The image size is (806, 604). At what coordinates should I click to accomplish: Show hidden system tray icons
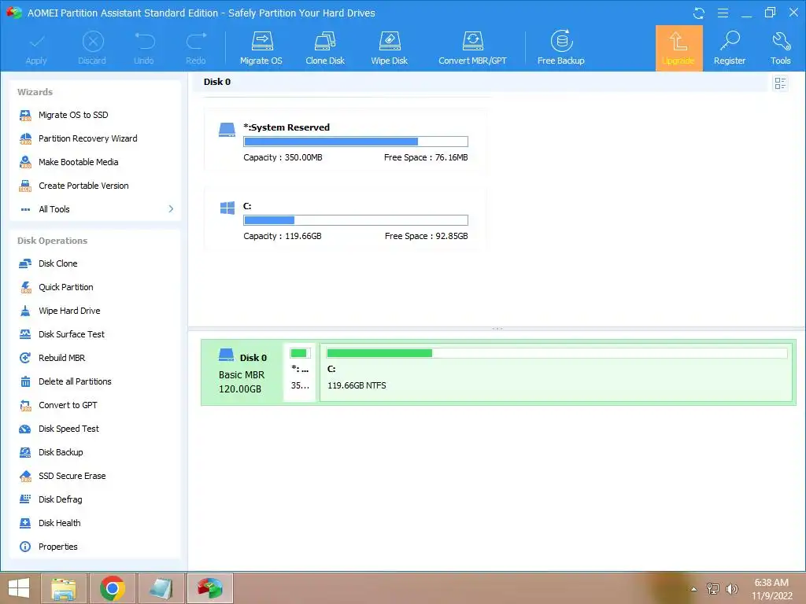point(694,589)
